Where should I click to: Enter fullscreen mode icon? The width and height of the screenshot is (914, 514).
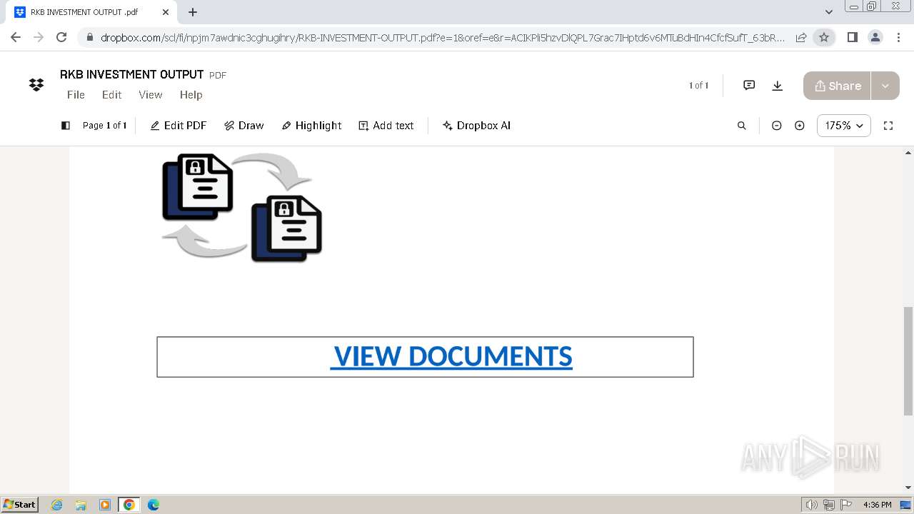coord(888,126)
